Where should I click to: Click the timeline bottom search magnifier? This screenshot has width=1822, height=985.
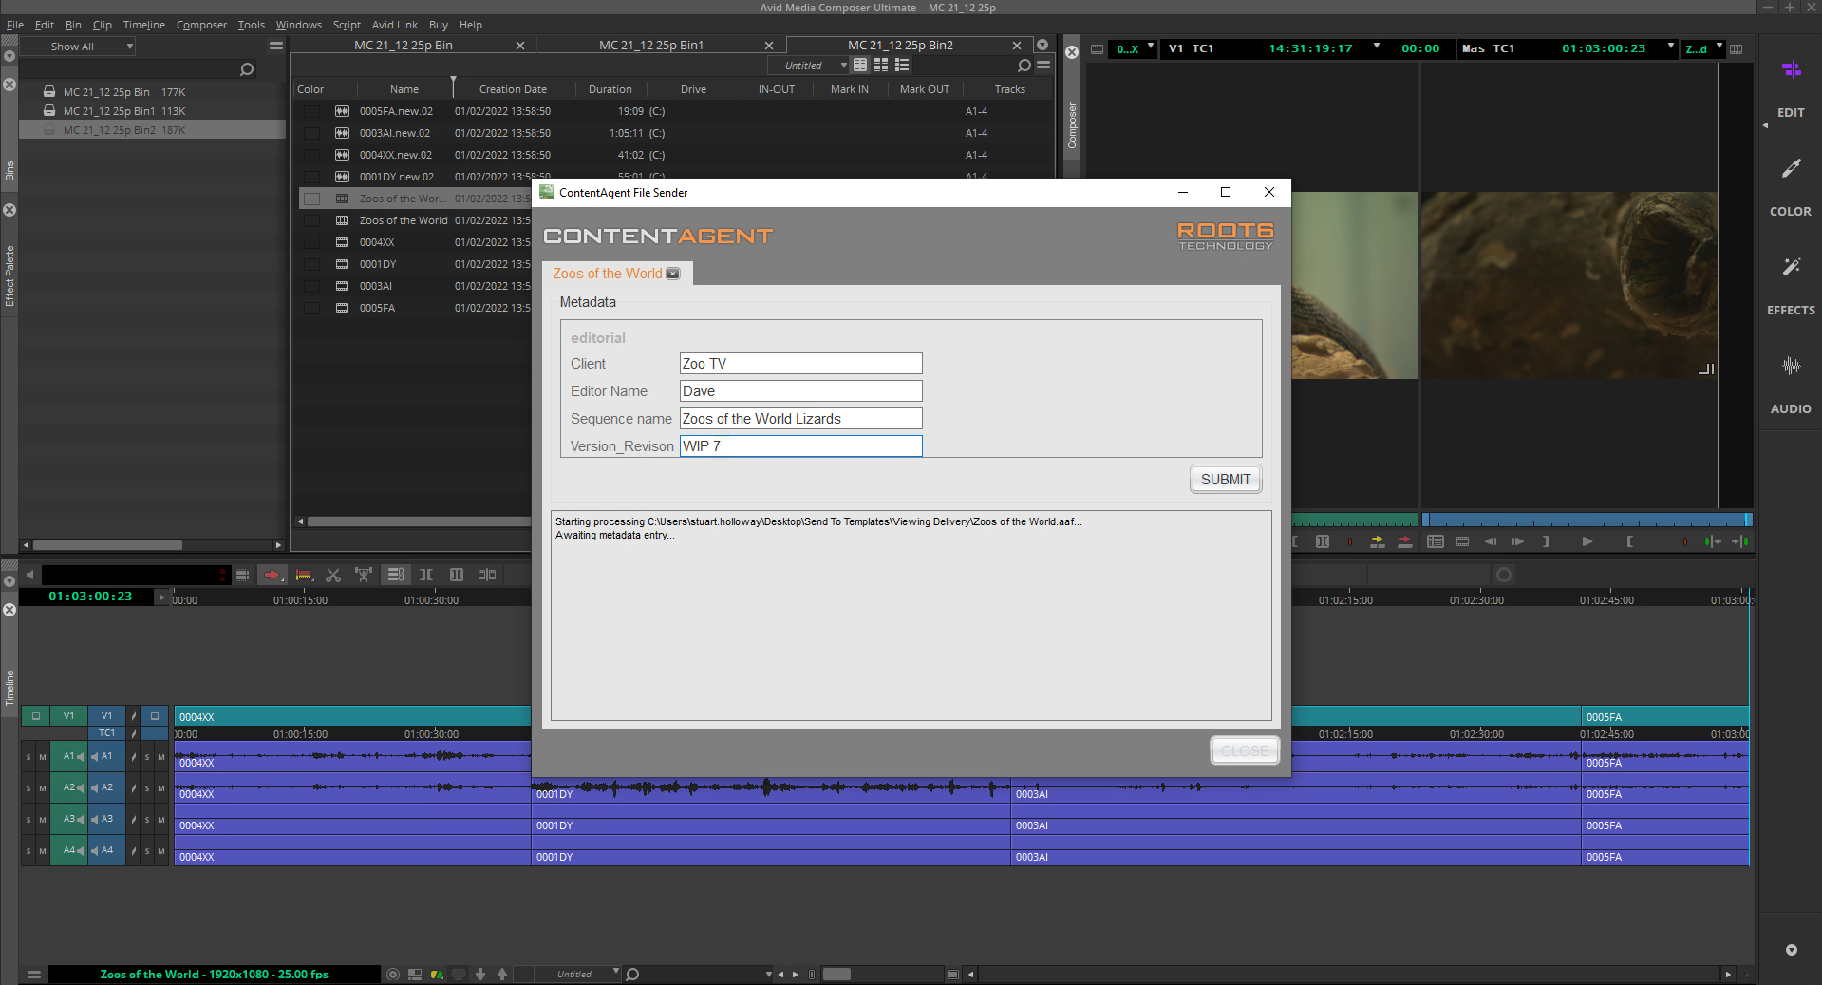[633, 974]
